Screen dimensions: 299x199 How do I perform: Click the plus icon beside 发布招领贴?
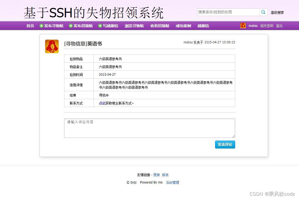[71, 26]
